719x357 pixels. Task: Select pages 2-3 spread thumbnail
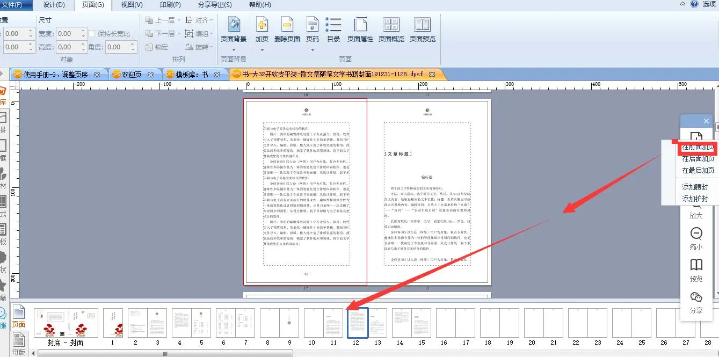(x=147, y=323)
